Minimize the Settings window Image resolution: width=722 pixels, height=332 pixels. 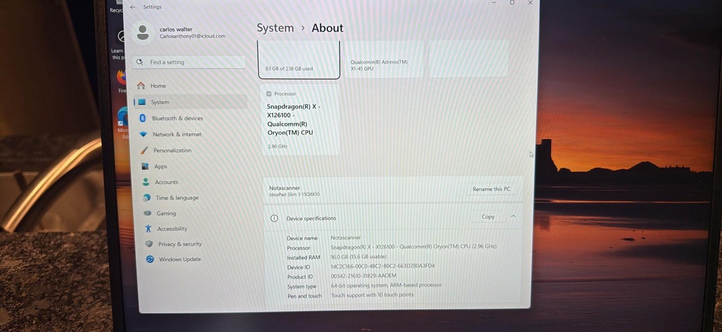pyautogui.click(x=494, y=3)
